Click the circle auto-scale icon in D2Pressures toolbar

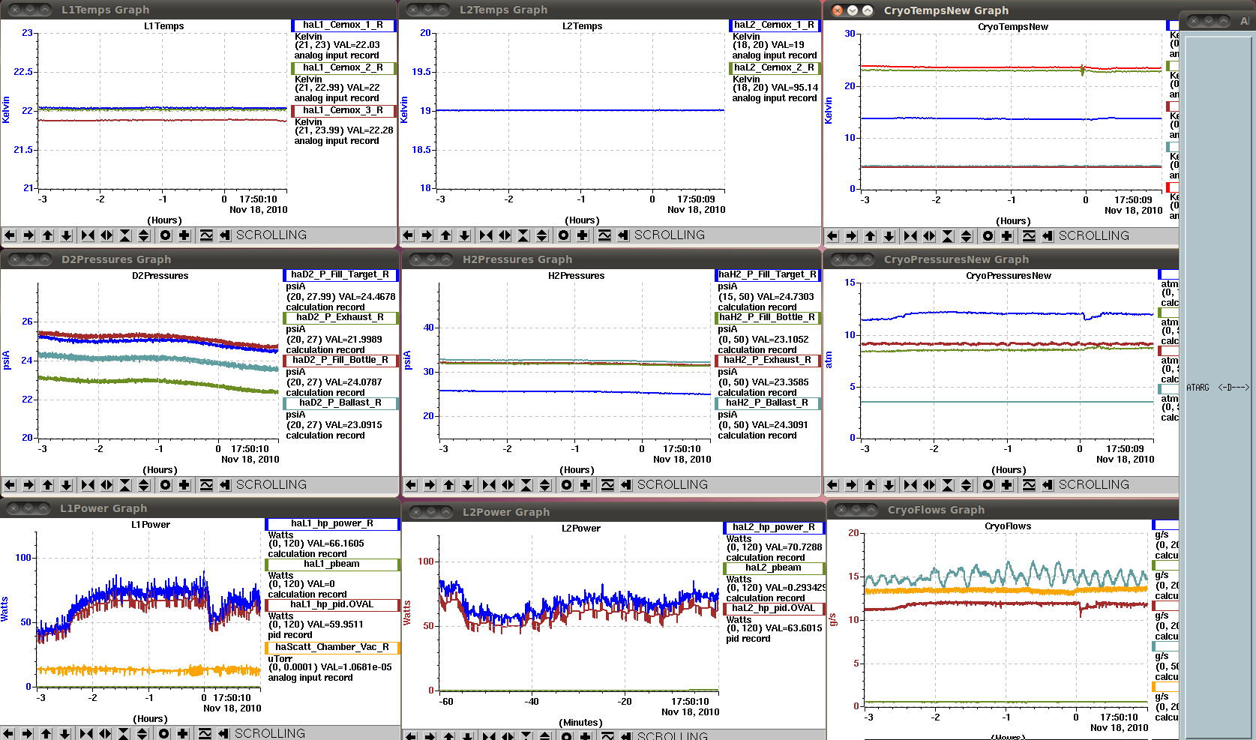(166, 485)
